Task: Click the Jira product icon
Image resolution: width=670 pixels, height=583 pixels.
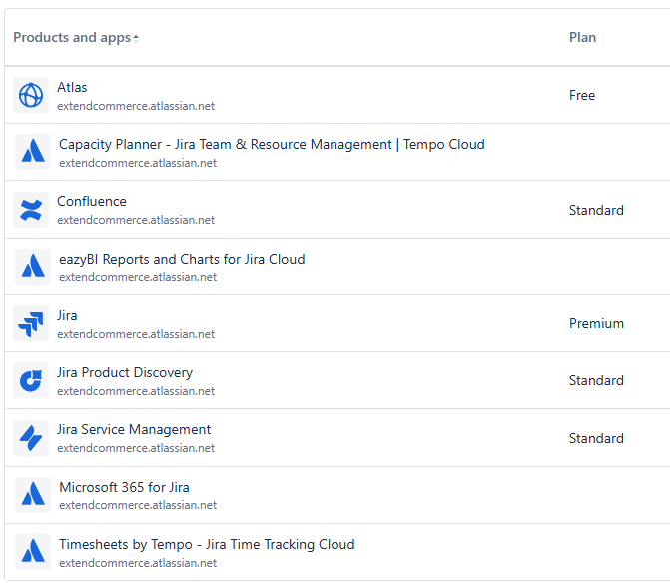Action: click(x=31, y=323)
